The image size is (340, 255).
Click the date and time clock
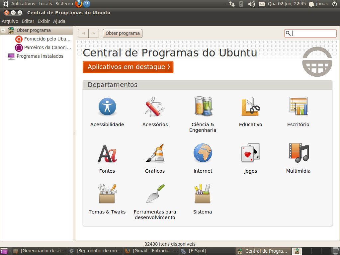tap(287, 4)
